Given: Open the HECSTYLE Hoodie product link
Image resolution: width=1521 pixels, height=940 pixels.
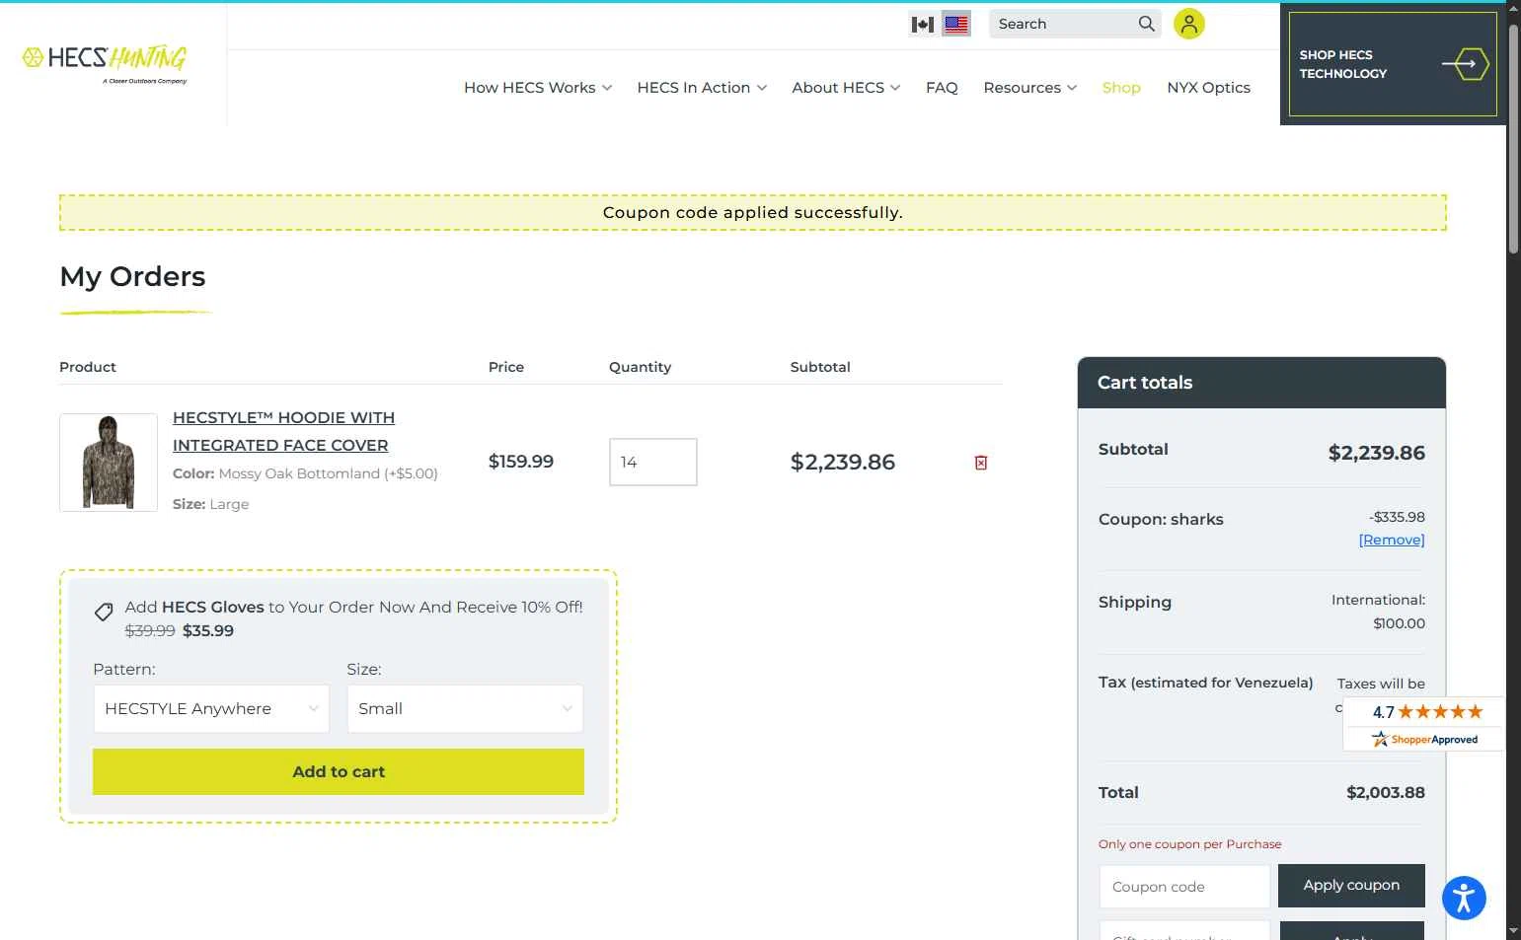Looking at the screenshot, I should pyautogui.click(x=283, y=432).
